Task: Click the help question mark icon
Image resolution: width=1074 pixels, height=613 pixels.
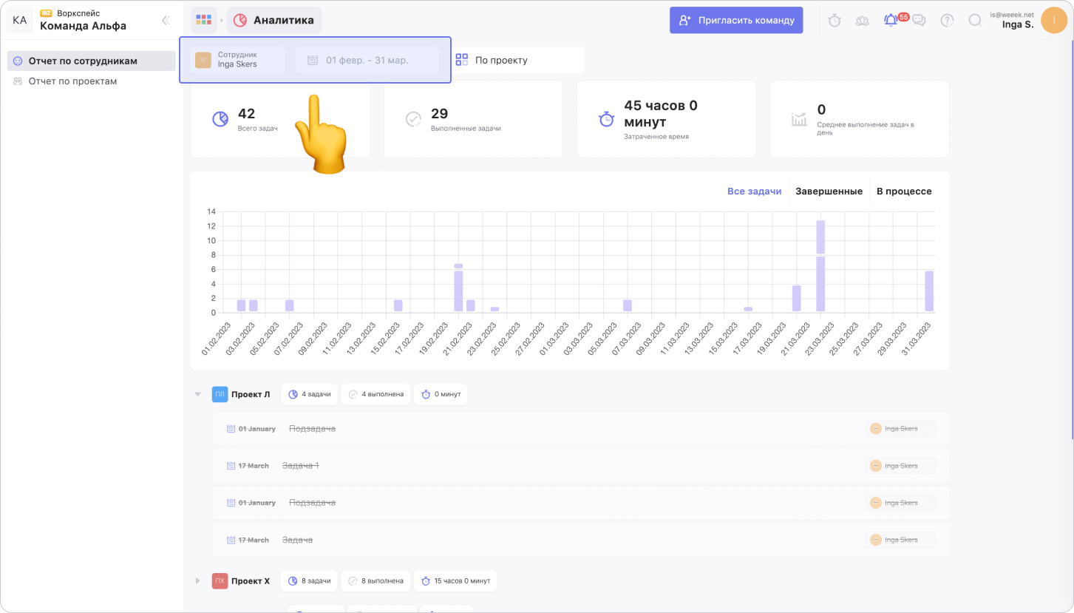Action: click(947, 21)
